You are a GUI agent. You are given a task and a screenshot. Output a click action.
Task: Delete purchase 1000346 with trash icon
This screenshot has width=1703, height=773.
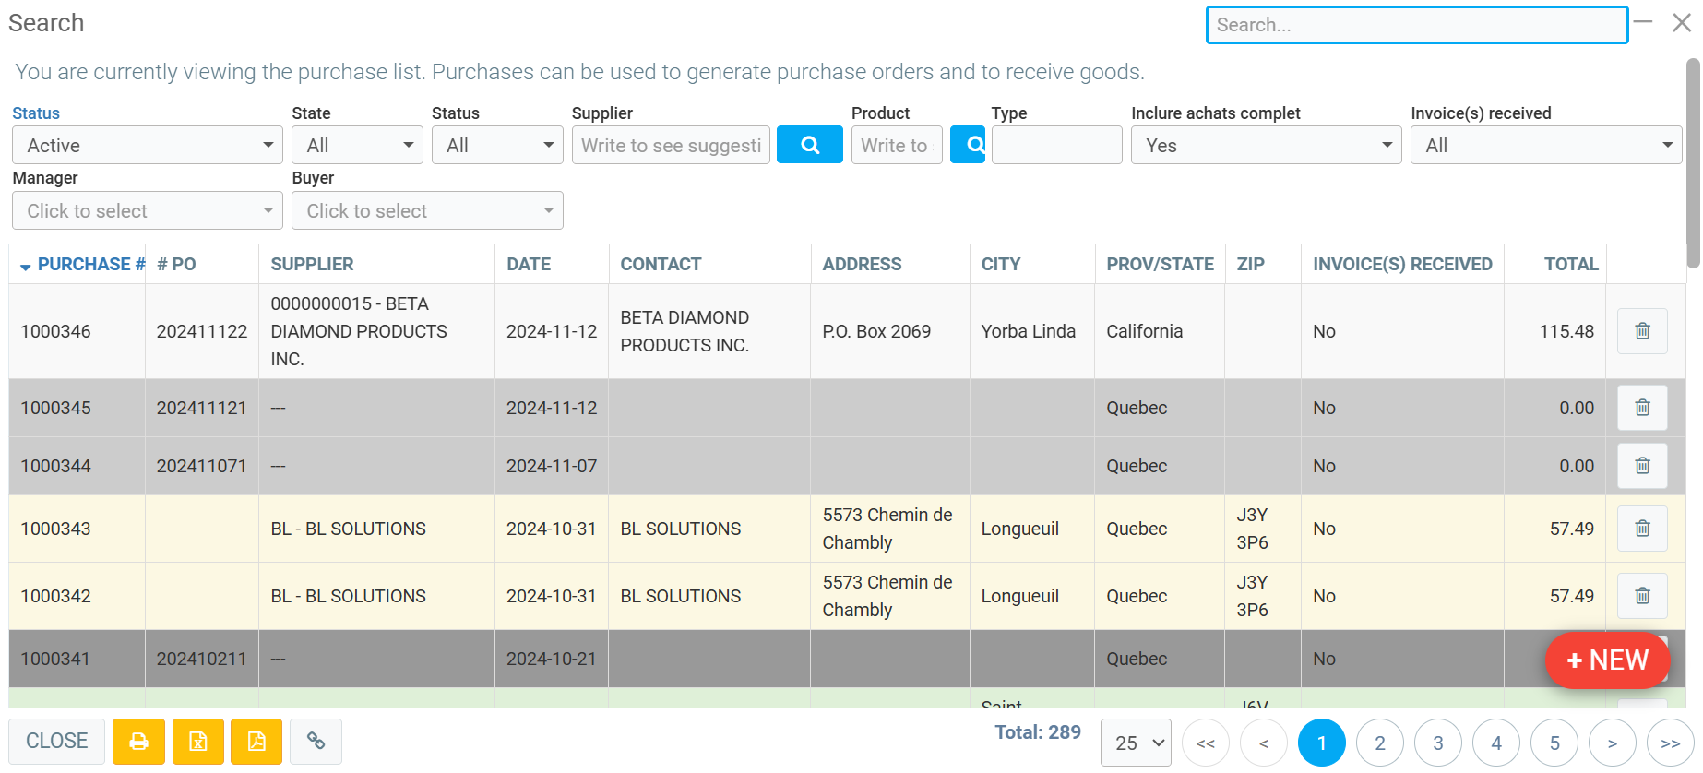click(x=1642, y=331)
